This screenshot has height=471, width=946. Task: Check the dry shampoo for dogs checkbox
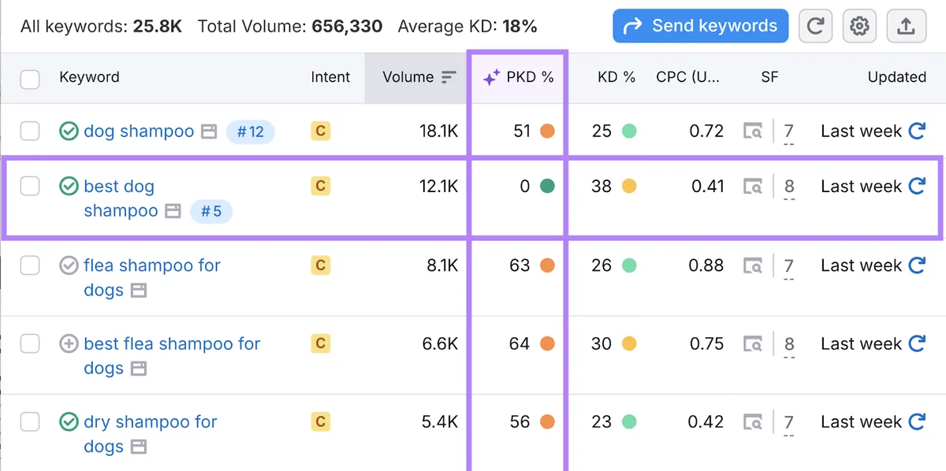click(30, 422)
